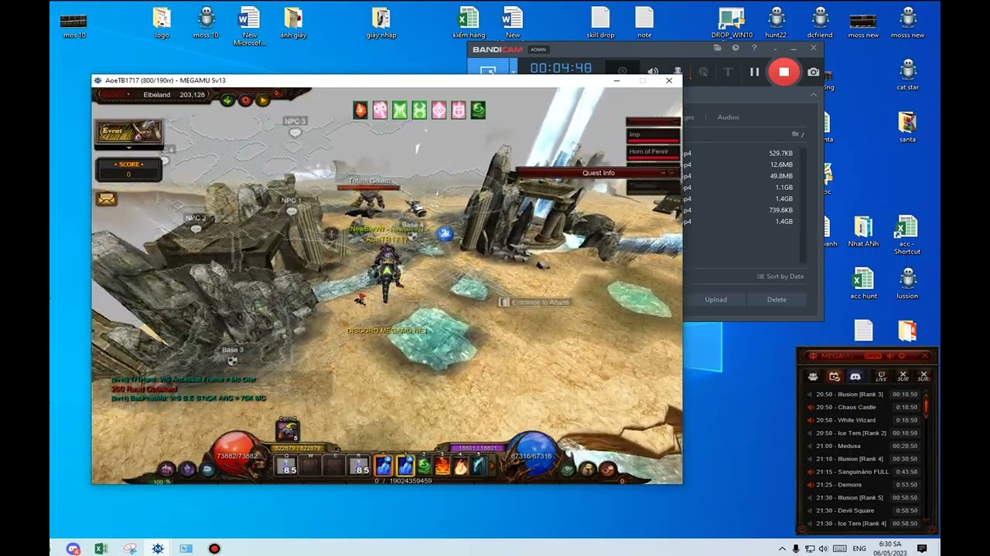
Task: Open LIVE stream icon in MEGAMU widget
Action: pyautogui.click(x=881, y=376)
